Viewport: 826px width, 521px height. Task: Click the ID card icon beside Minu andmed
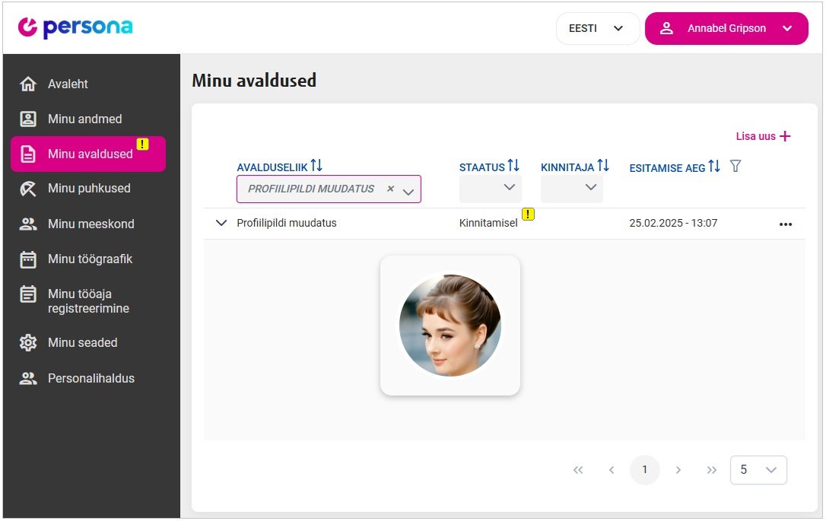click(x=28, y=119)
